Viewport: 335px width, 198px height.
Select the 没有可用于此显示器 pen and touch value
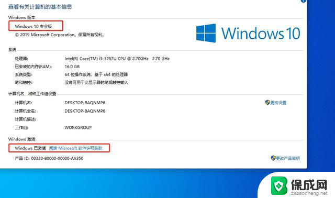96,82
